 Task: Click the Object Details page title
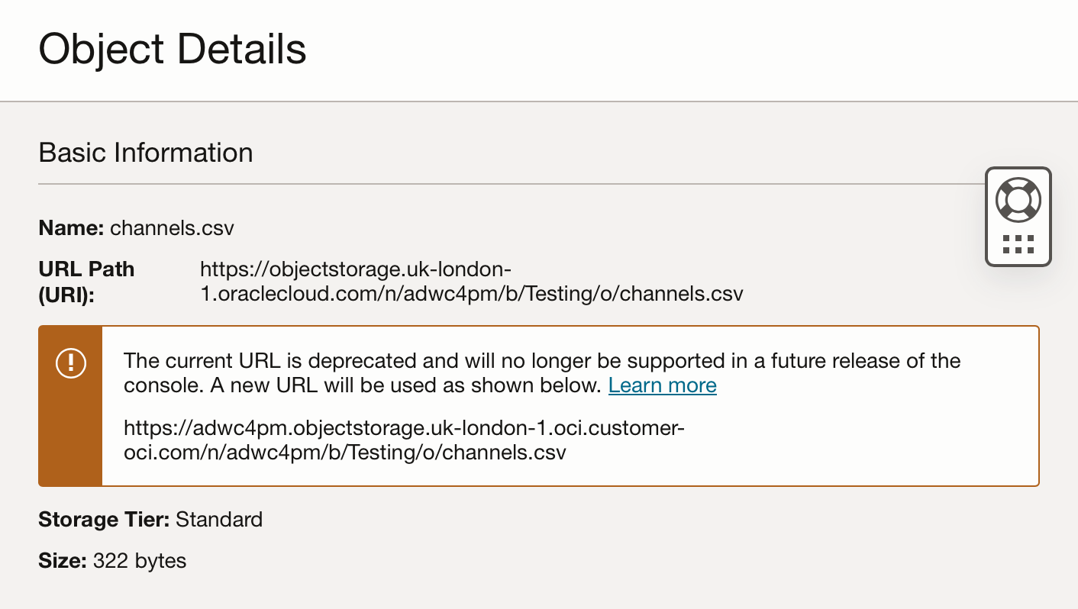click(173, 49)
